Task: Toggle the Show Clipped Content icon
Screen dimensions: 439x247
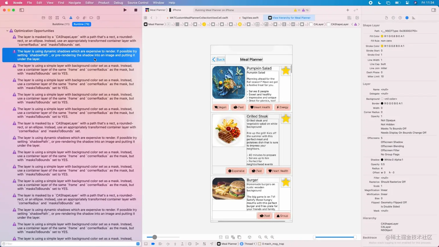Action: tap(221, 237)
